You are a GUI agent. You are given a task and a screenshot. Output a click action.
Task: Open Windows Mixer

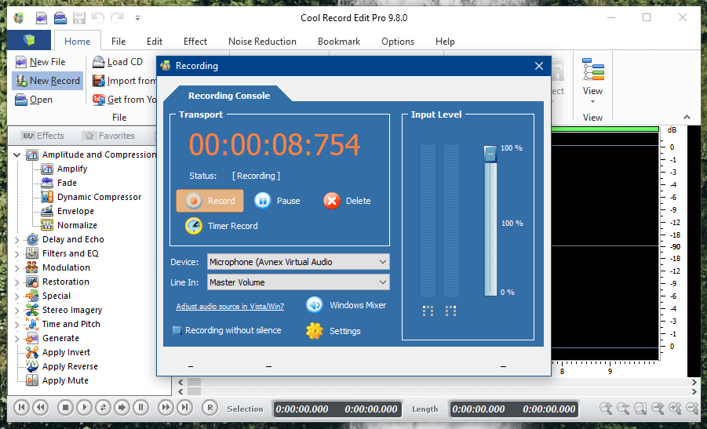[346, 305]
